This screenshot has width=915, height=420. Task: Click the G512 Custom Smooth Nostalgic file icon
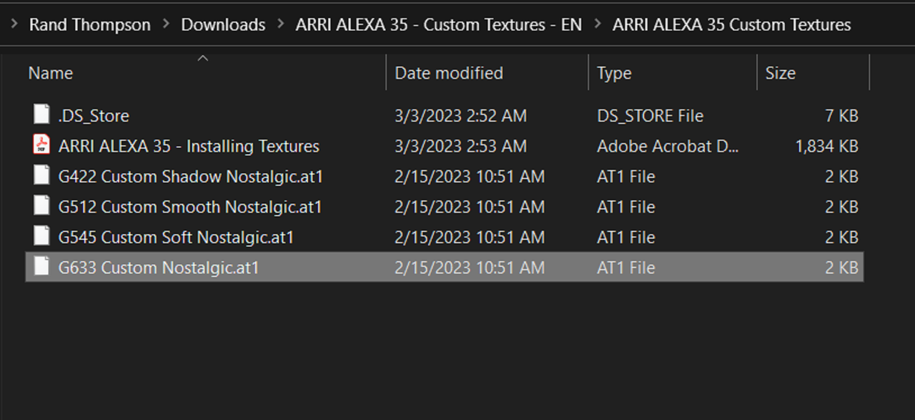pos(41,206)
